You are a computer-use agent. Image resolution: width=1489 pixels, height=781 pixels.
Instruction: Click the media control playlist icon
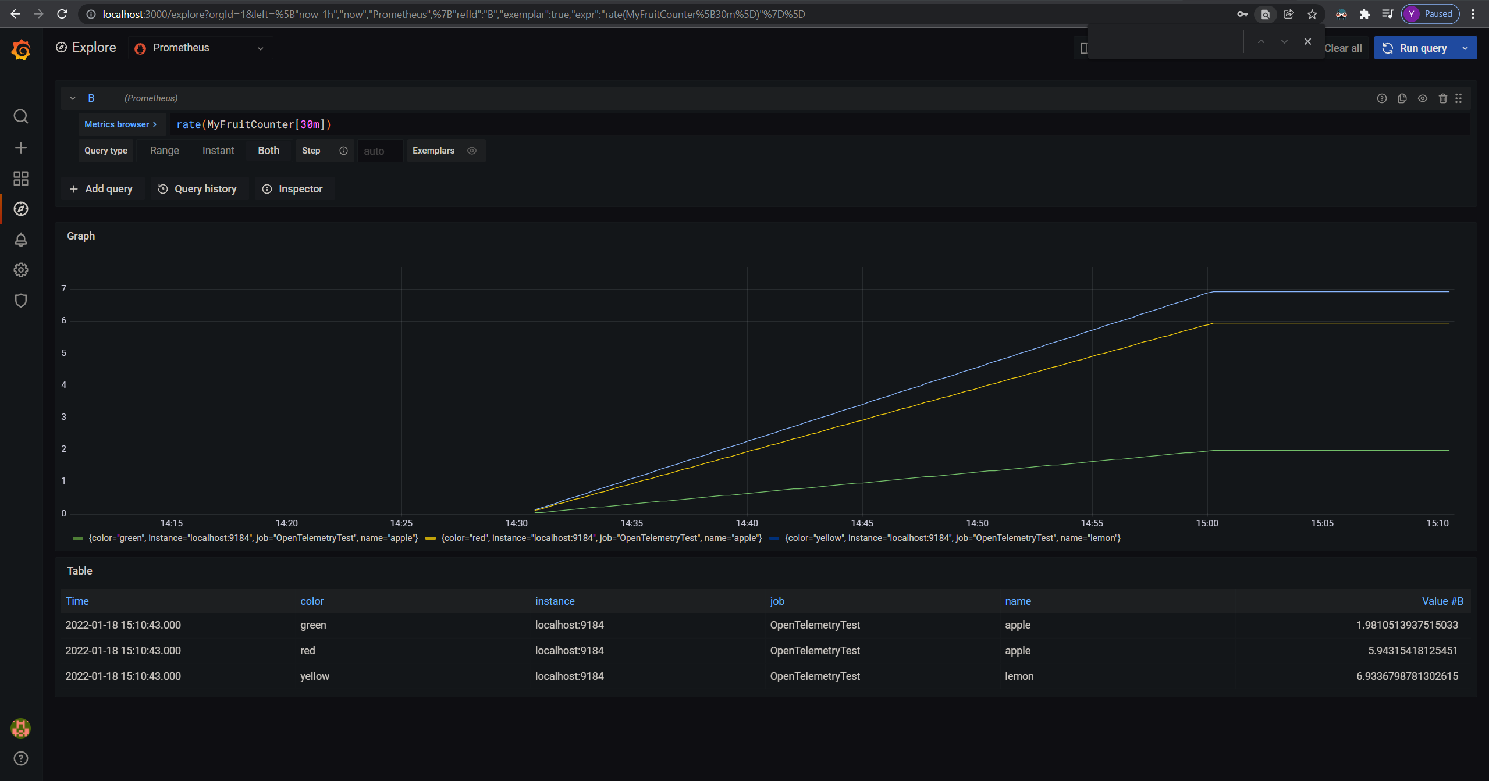pos(1388,14)
